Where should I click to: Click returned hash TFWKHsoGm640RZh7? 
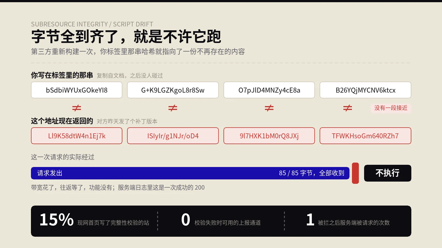365,136
